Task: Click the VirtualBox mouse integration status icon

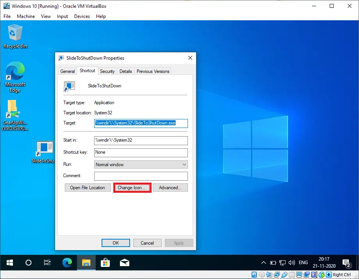Action: pyautogui.click(x=321, y=274)
